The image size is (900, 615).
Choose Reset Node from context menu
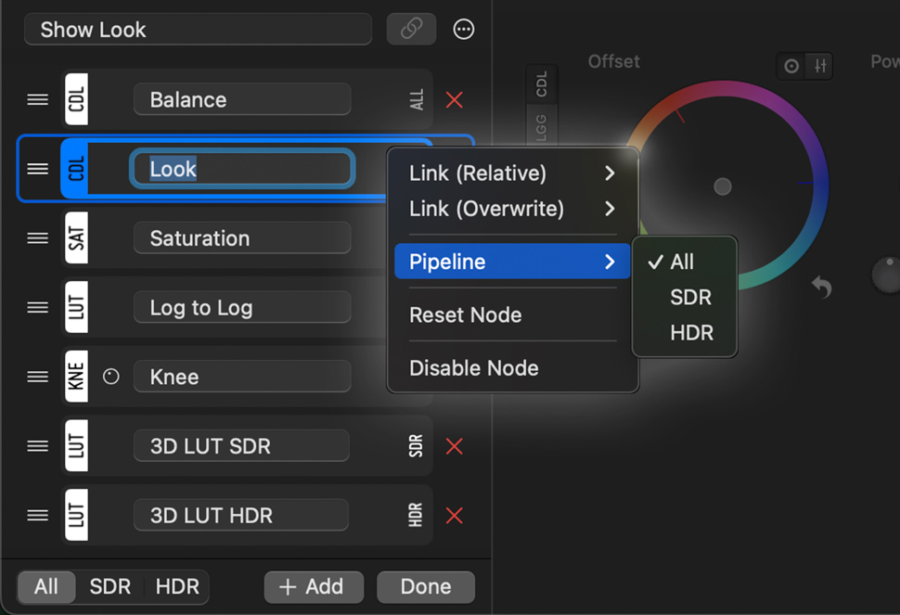coord(465,315)
